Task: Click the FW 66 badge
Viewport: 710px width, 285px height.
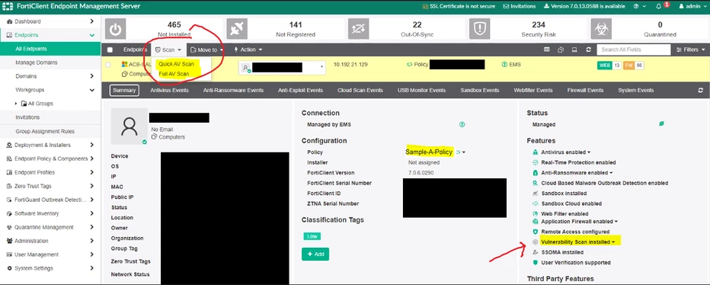Action: pos(634,66)
